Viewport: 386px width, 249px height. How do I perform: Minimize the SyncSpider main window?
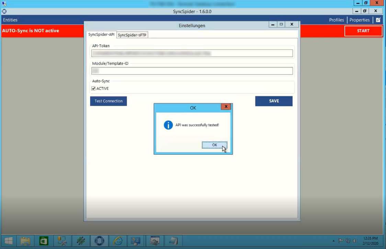coord(356,11)
